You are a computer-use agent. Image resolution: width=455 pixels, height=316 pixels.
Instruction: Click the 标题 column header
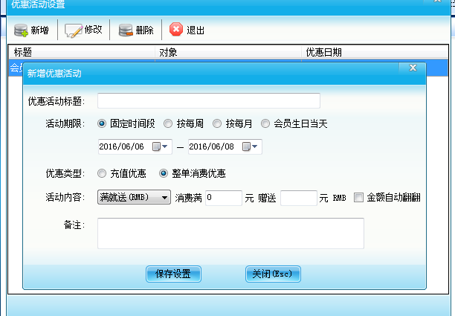[82, 52]
